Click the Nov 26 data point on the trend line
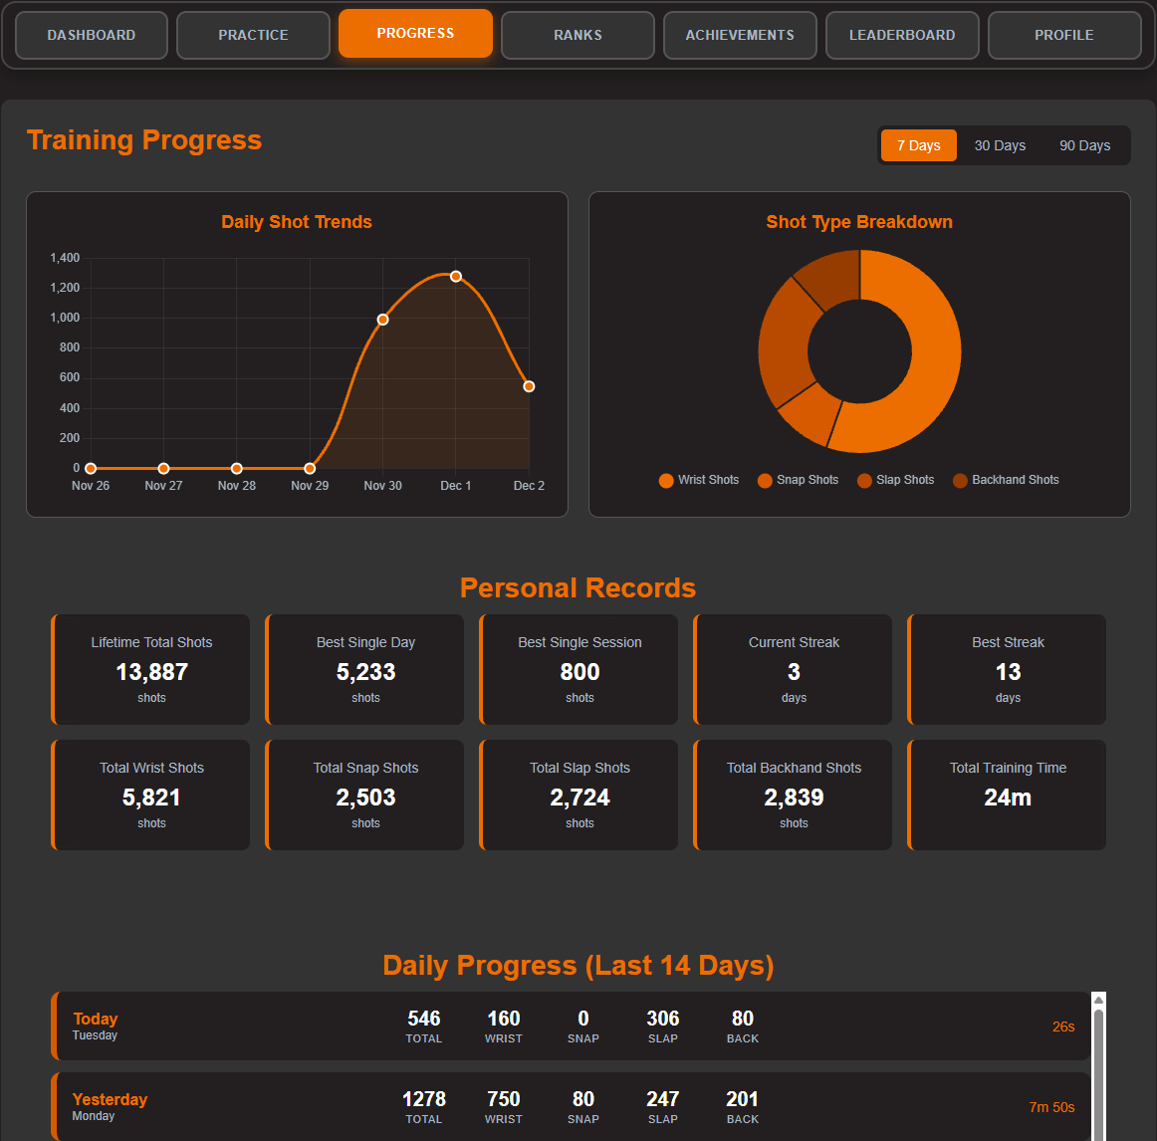Image resolution: width=1157 pixels, height=1141 pixels. (91, 468)
